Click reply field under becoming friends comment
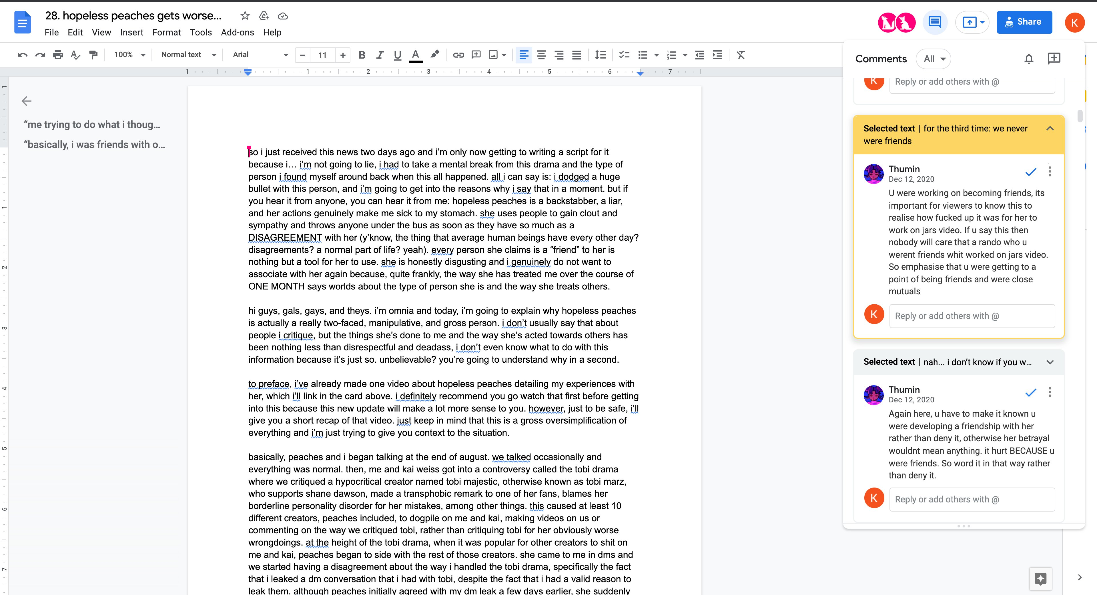Image resolution: width=1097 pixels, height=595 pixels. (x=972, y=316)
